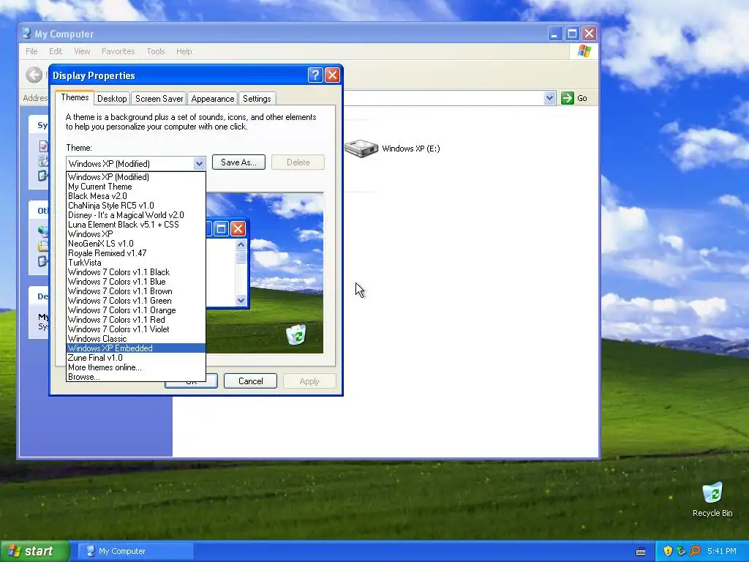Open the Start menu
Viewport: 749px width, 562px height.
(x=35, y=551)
